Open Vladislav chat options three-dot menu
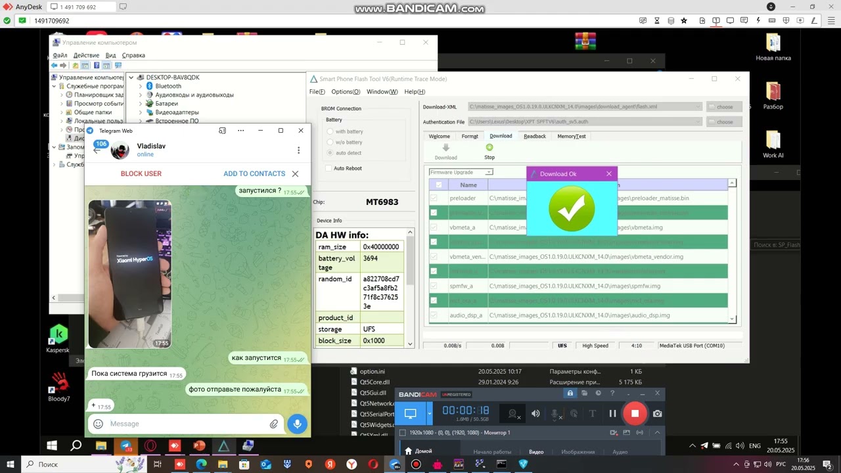The image size is (841, 473). coord(298,150)
